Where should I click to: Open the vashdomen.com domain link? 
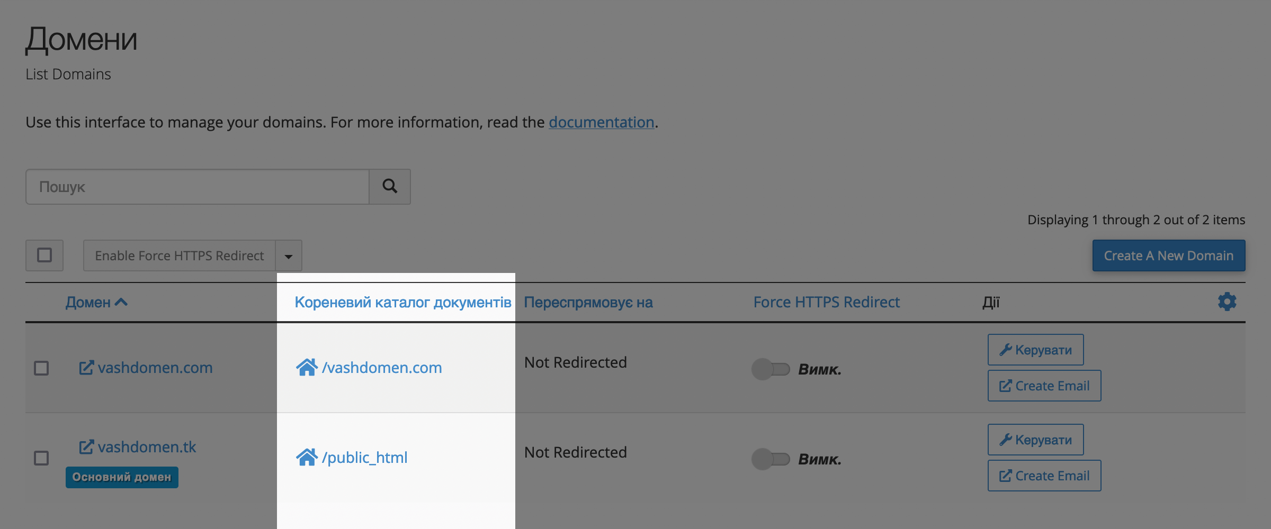pos(155,368)
